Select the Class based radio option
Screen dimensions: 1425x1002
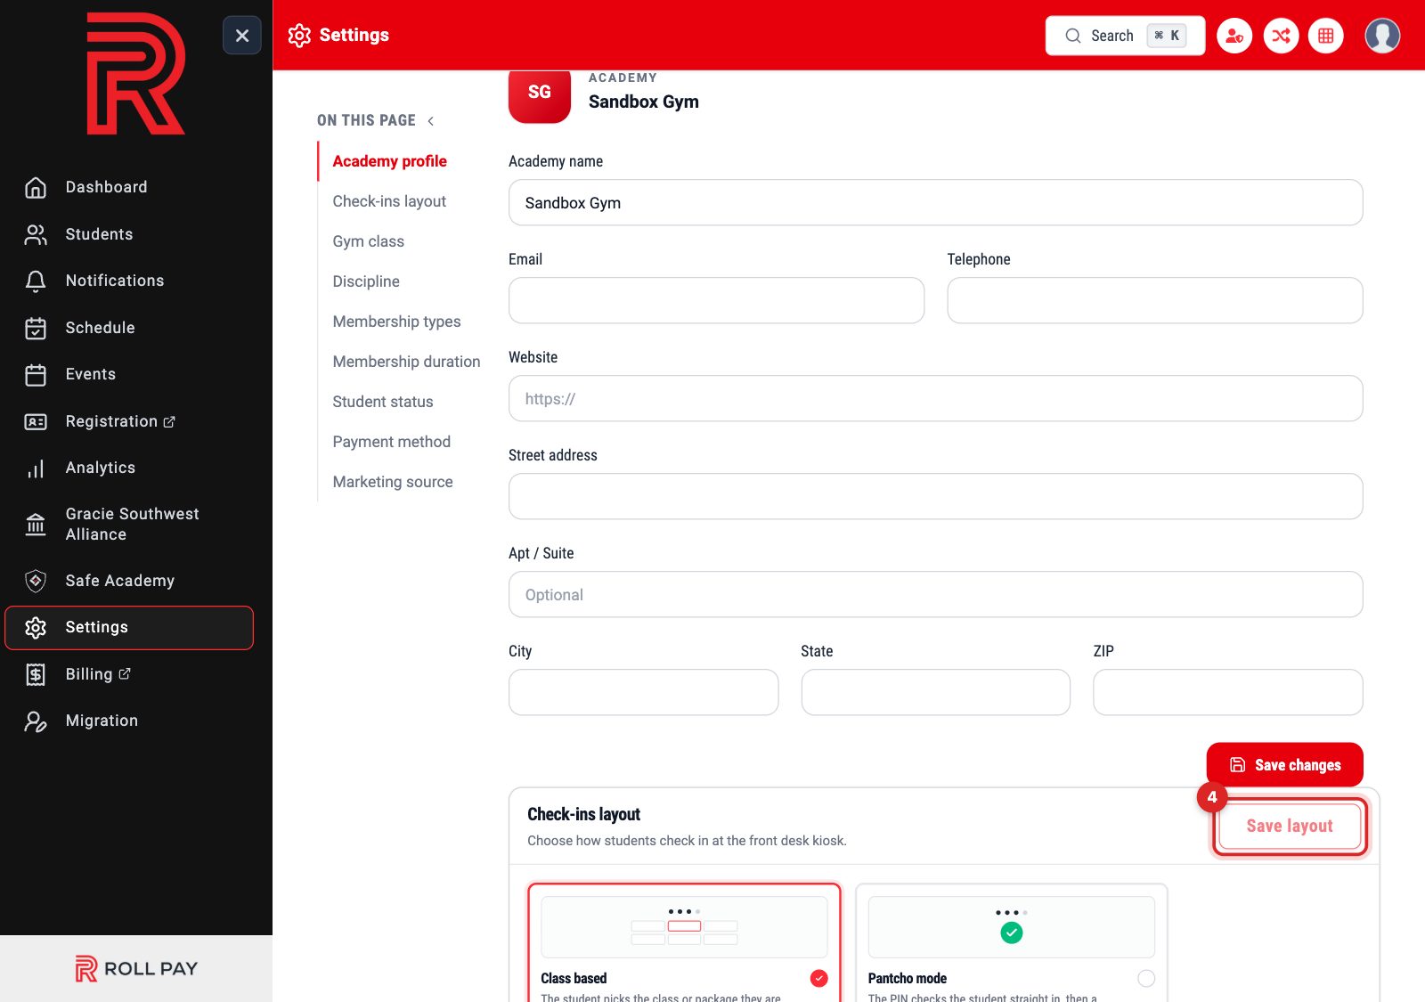pos(819,978)
